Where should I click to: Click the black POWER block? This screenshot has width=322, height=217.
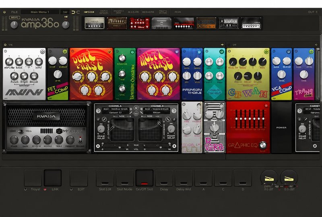[x=281, y=127]
